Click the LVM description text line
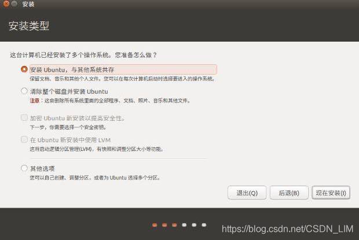 [97, 149]
